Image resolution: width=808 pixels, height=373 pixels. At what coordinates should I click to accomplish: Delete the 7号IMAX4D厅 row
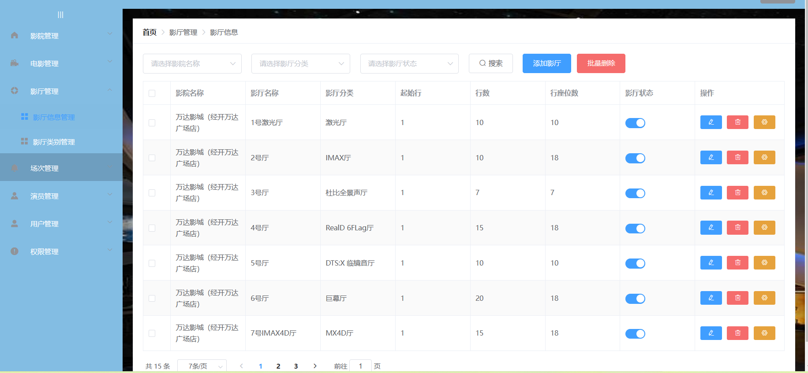[737, 333]
